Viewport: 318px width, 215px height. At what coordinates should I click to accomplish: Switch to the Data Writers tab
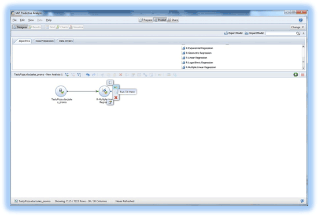point(65,41)
